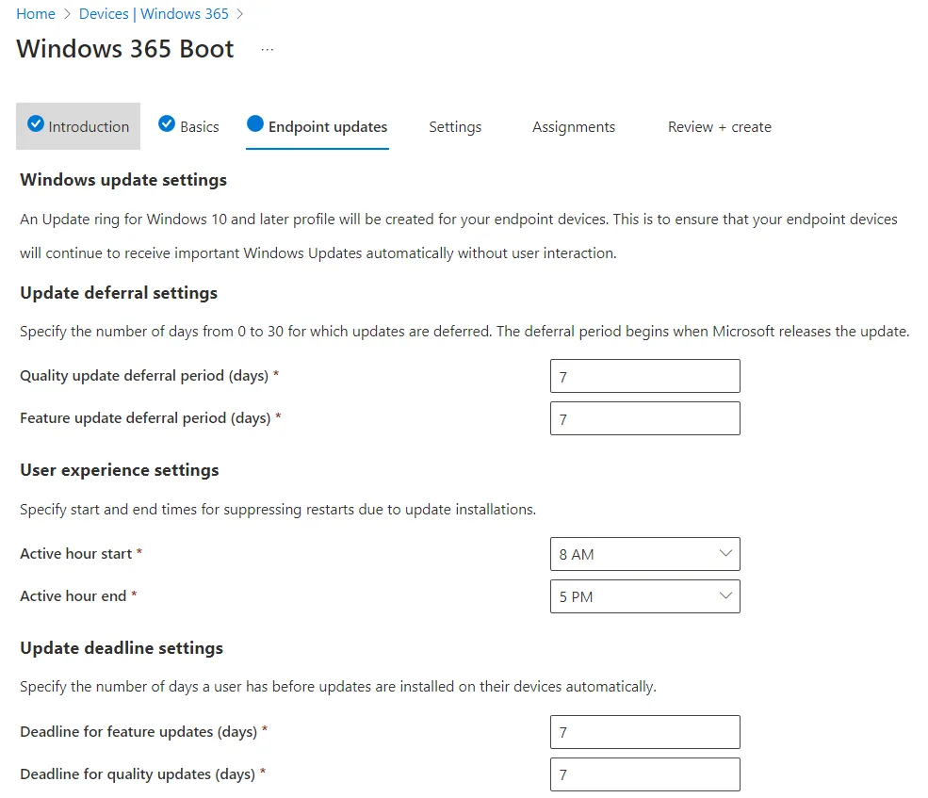Screen dimensions: 928x798
Task: Click the Quality update deferral period field
Action: click(x=644, y=376)
